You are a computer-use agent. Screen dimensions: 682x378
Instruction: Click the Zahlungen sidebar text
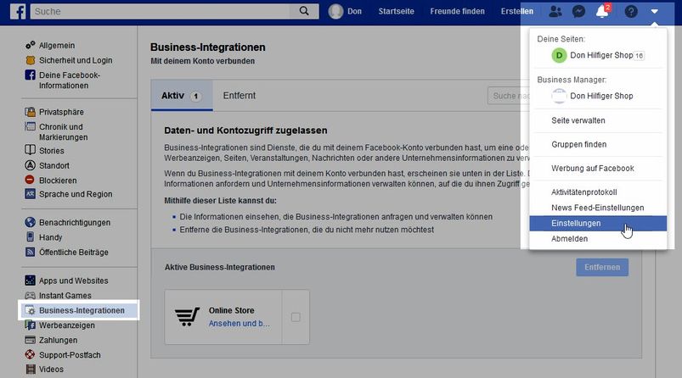pos(59,340)
